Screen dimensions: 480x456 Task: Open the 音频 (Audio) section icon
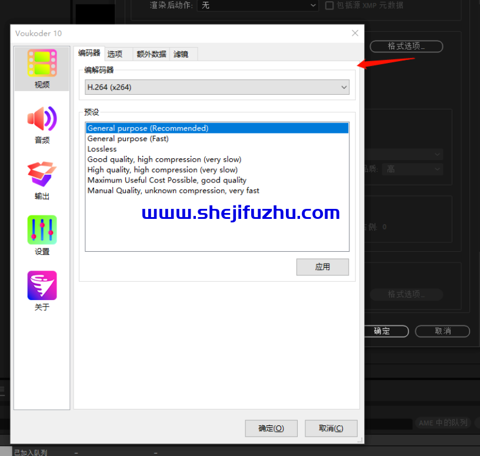coord(42,125)
